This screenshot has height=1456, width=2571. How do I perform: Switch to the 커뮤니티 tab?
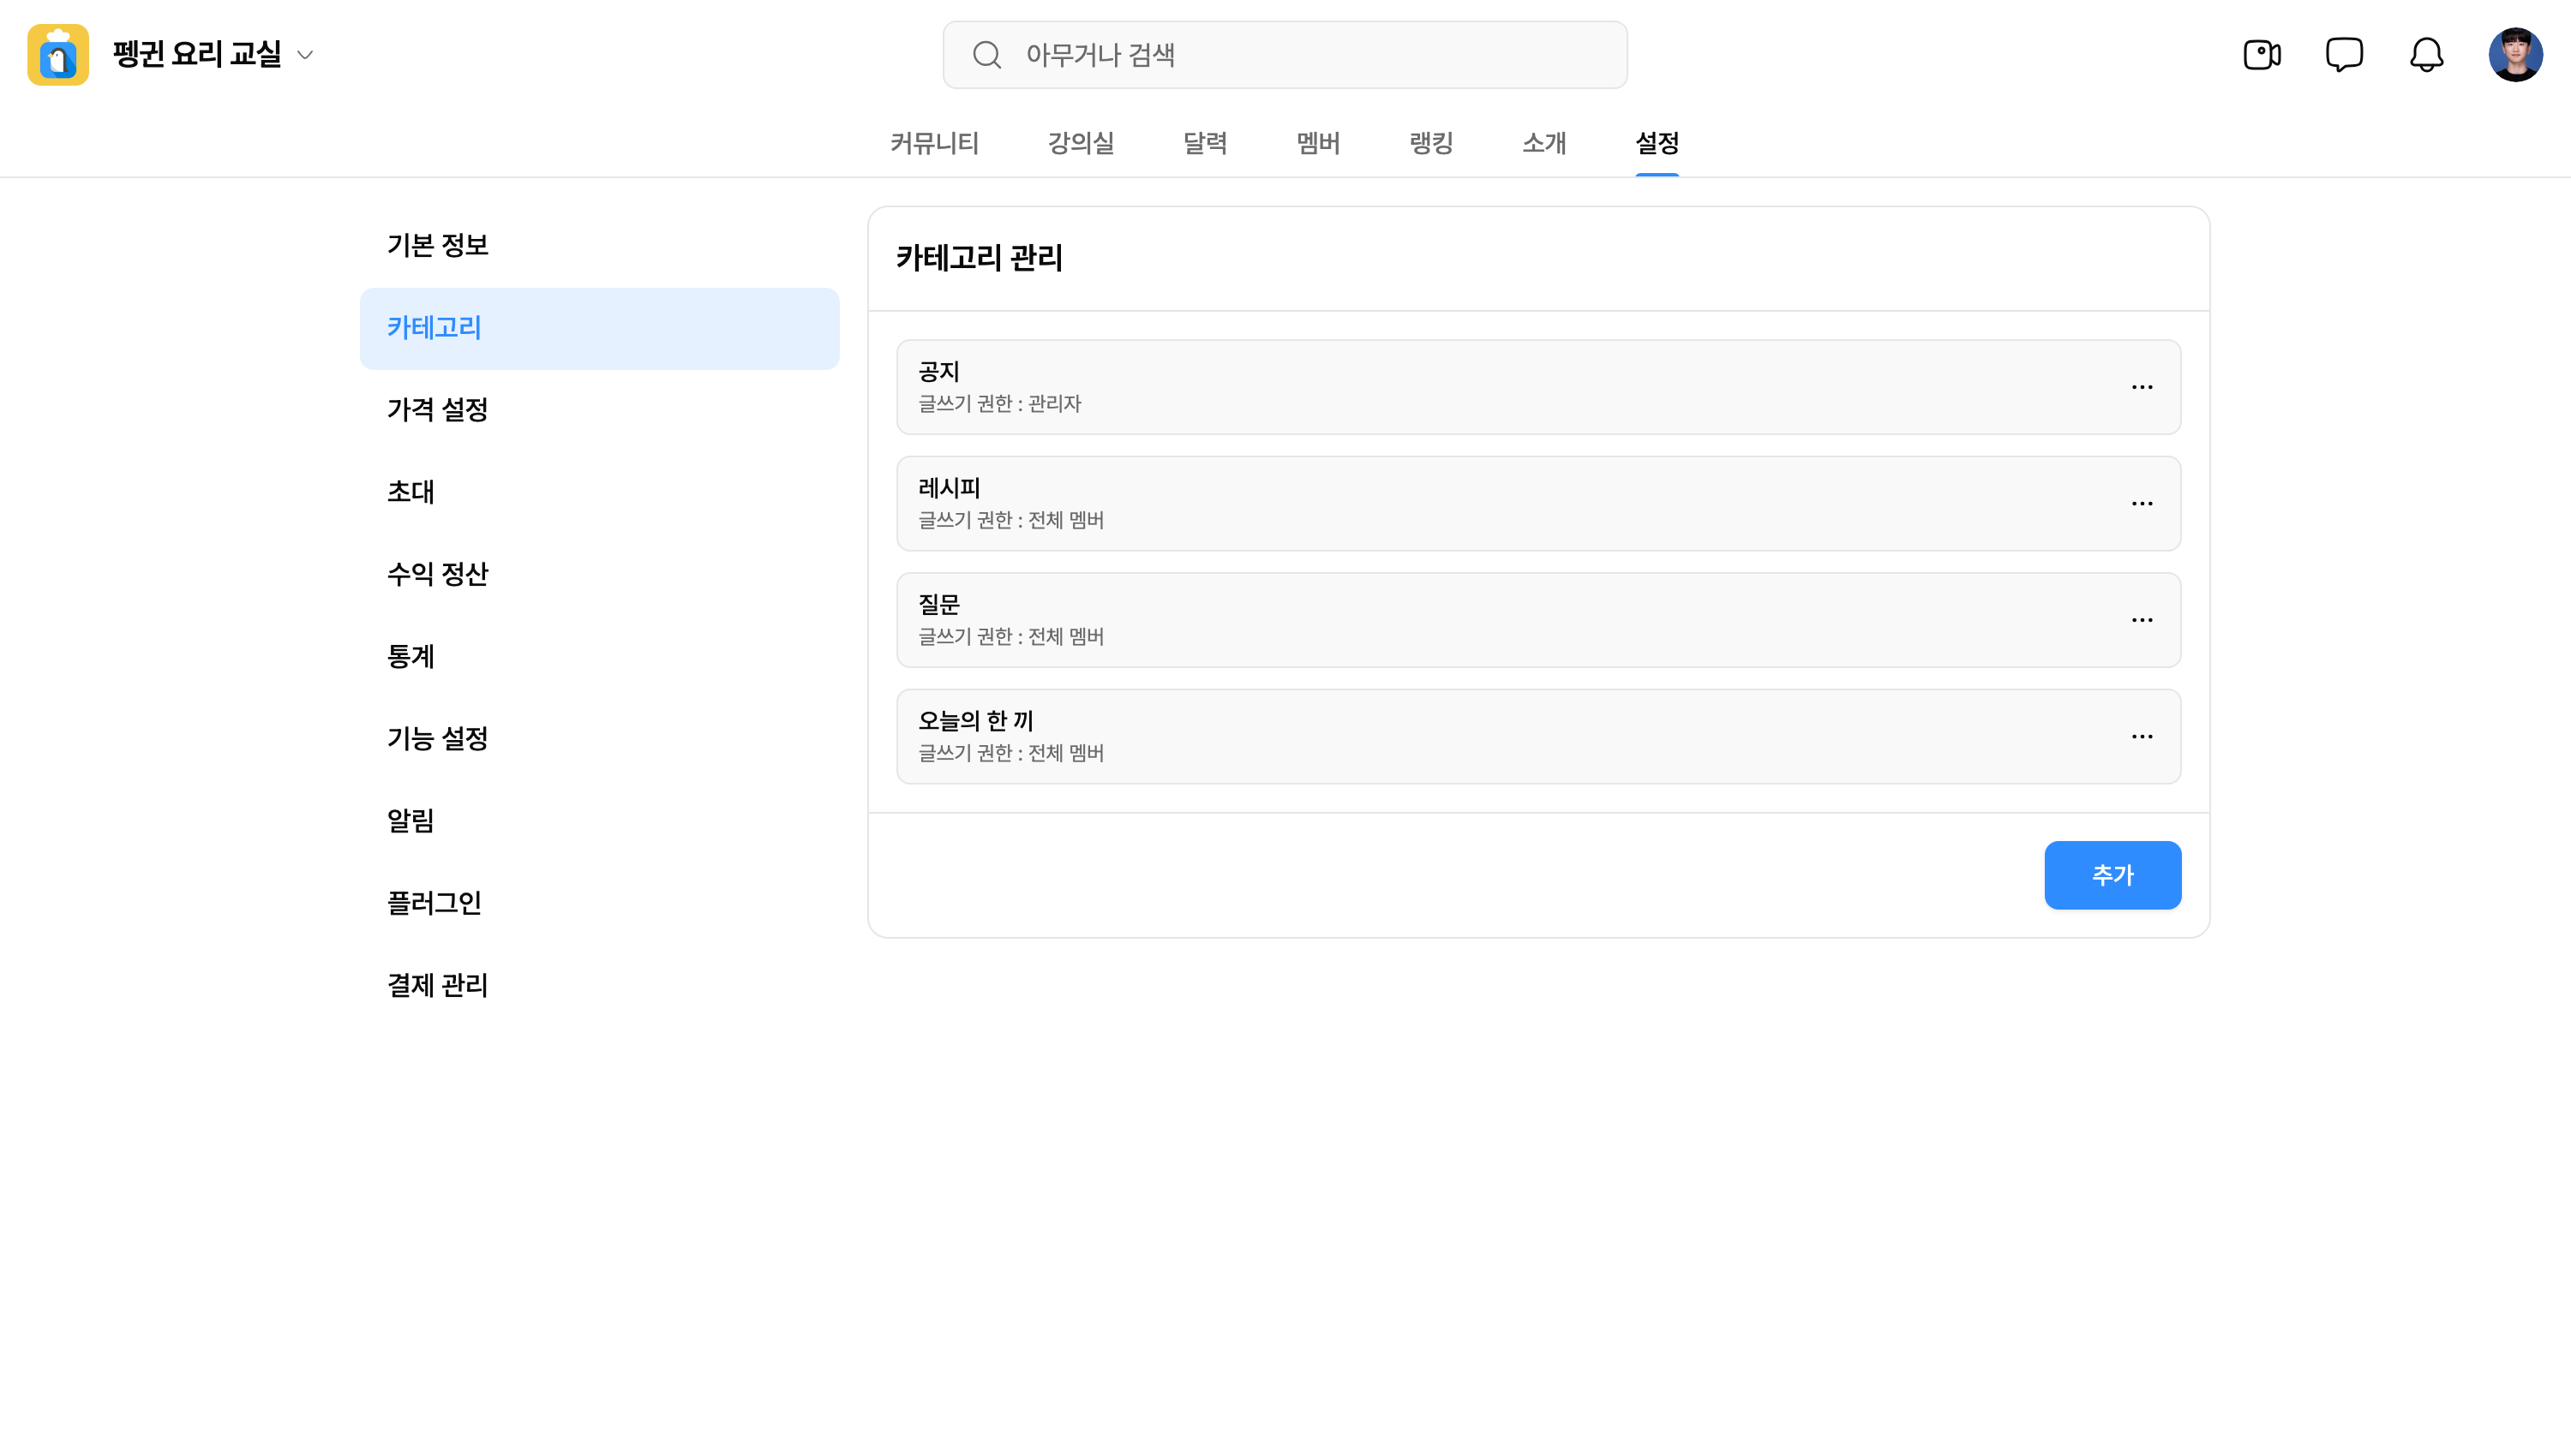pos(934,143)
